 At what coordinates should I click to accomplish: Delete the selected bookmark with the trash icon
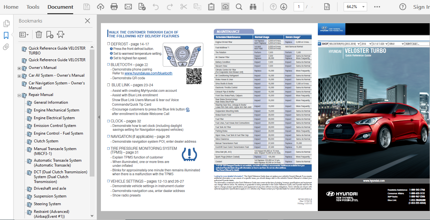click(39, 34)
